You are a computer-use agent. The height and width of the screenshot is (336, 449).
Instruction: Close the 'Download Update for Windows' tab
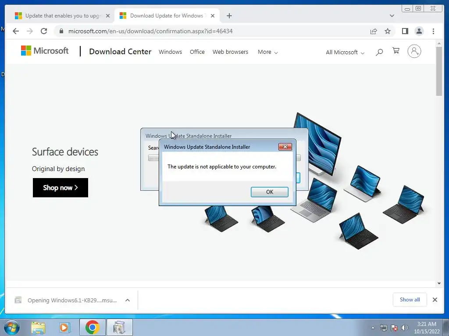click(x=213, y=16)
